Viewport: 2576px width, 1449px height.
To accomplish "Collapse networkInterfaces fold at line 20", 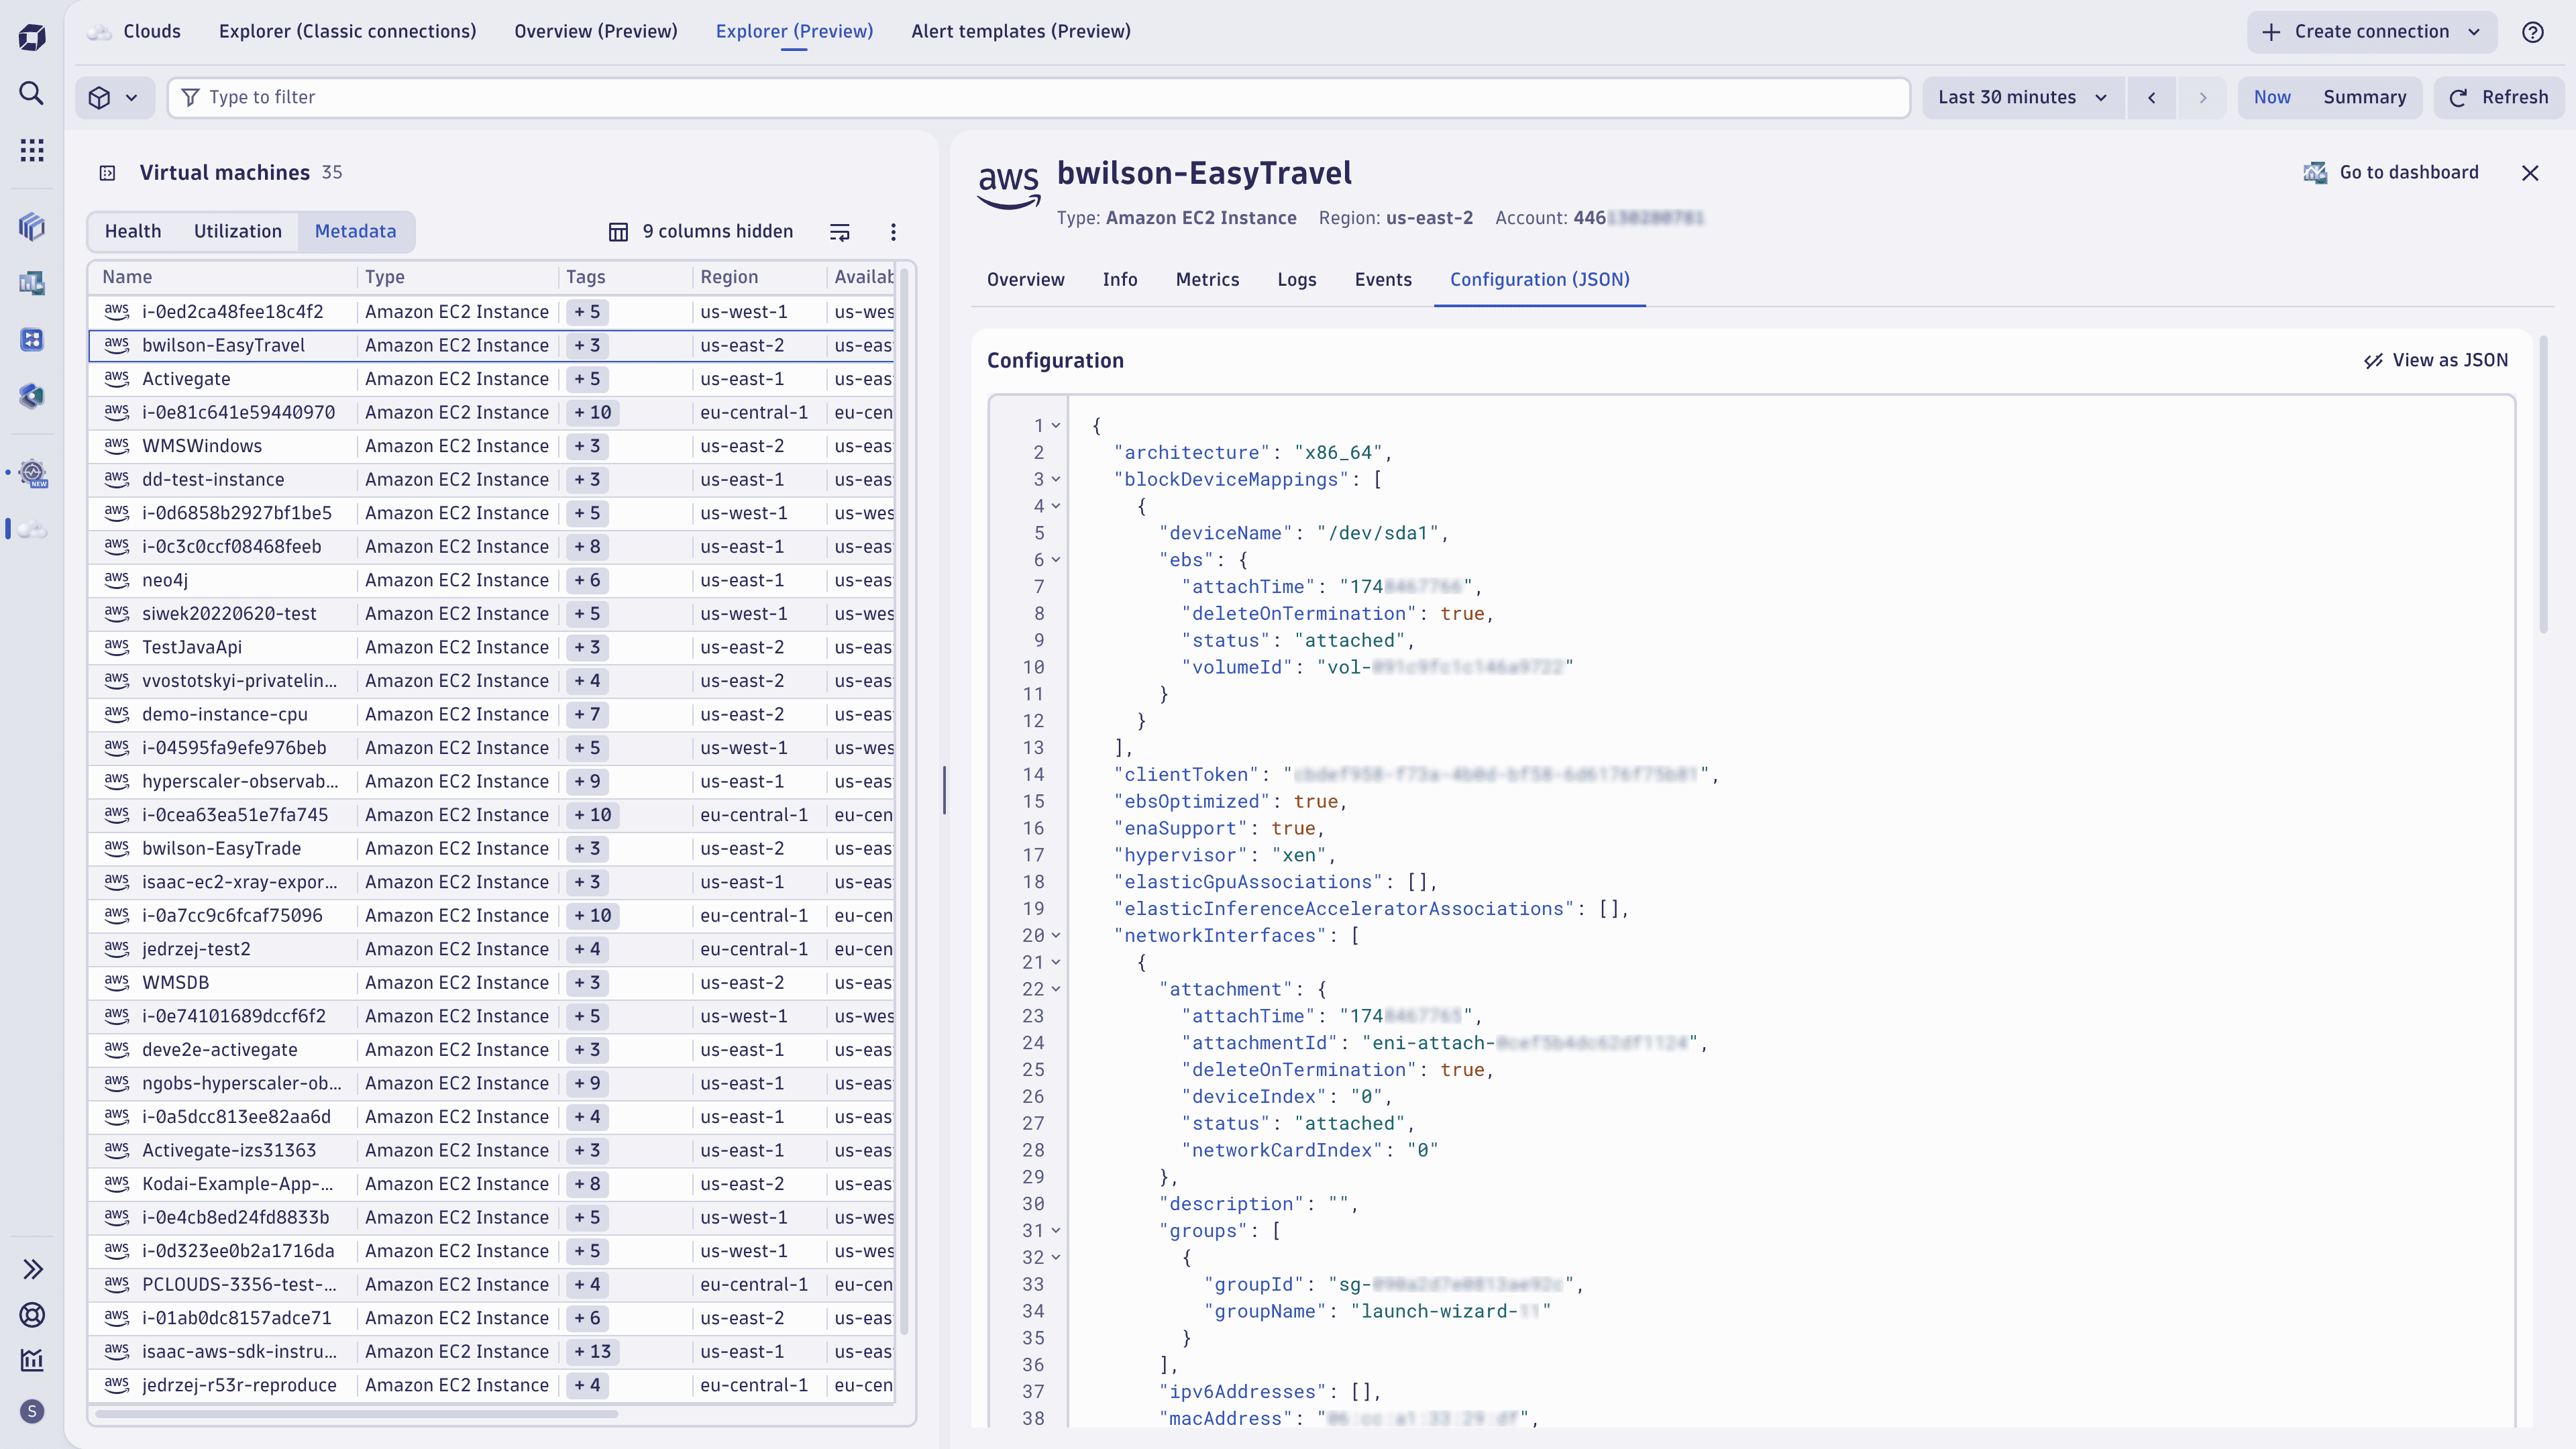I will coord(1055,936).
